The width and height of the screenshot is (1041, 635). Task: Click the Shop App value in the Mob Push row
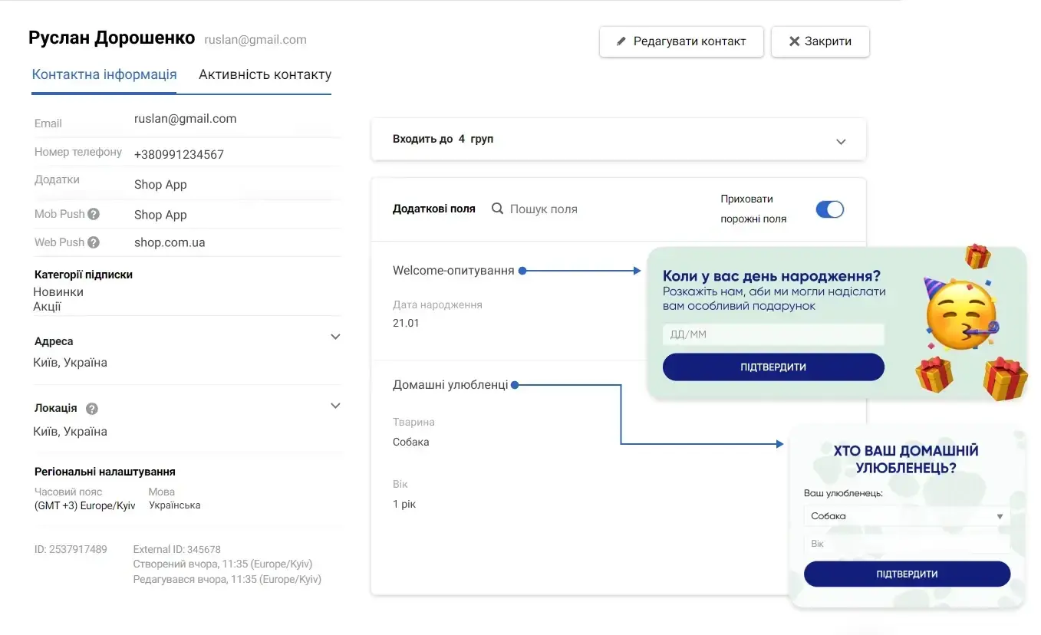pyautogui.click(x=160, y=215)
